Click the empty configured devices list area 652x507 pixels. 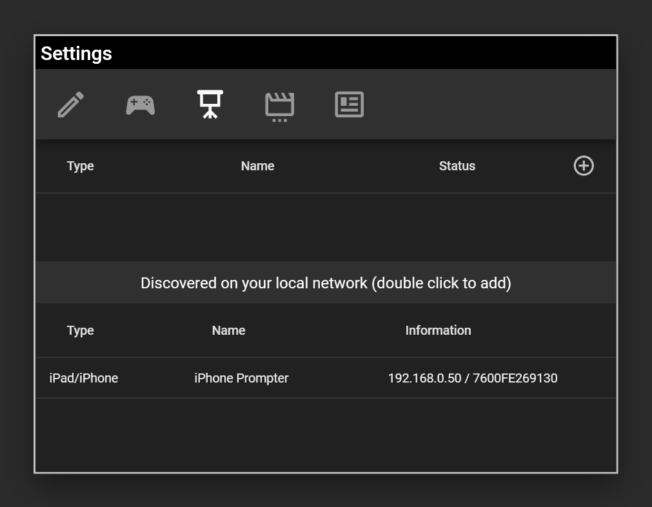click(x=326, y=227)
